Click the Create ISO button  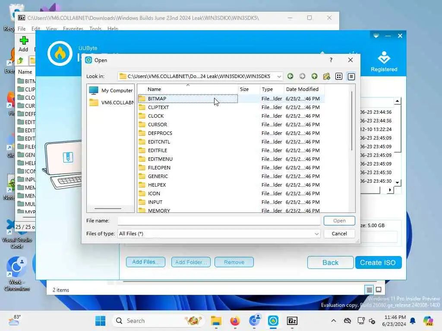378,262
